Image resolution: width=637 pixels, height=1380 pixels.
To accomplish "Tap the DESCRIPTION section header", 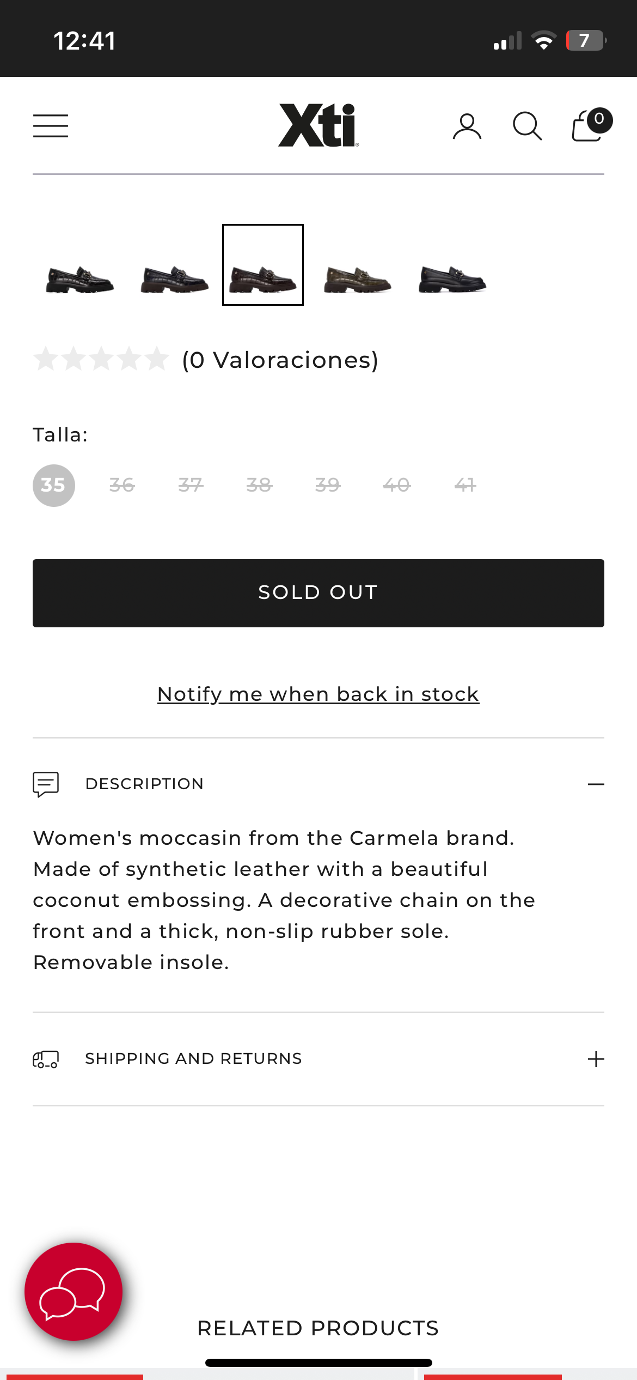I will tap(144, 784).
